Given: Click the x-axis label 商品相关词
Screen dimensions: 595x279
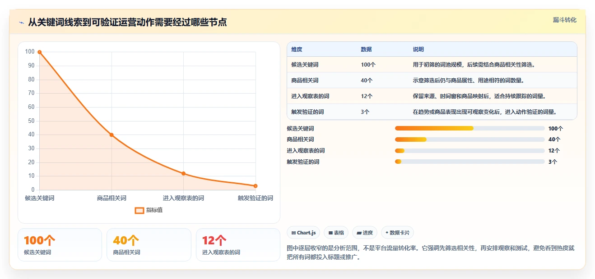Looking at the screenshot, I should 112,198.
